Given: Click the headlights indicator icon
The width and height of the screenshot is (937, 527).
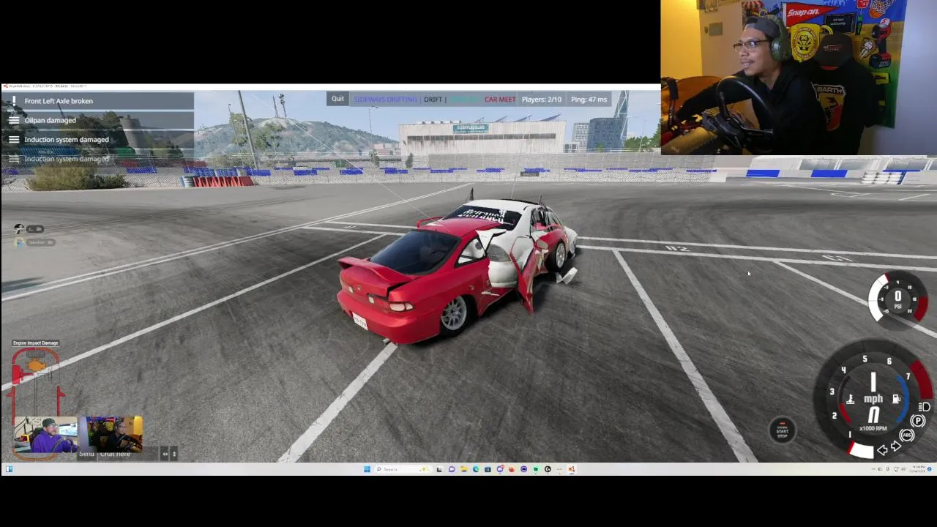Looking at the screenshot, I should [924, 407].
